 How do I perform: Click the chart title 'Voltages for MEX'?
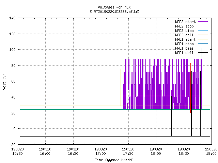[114, 7]
